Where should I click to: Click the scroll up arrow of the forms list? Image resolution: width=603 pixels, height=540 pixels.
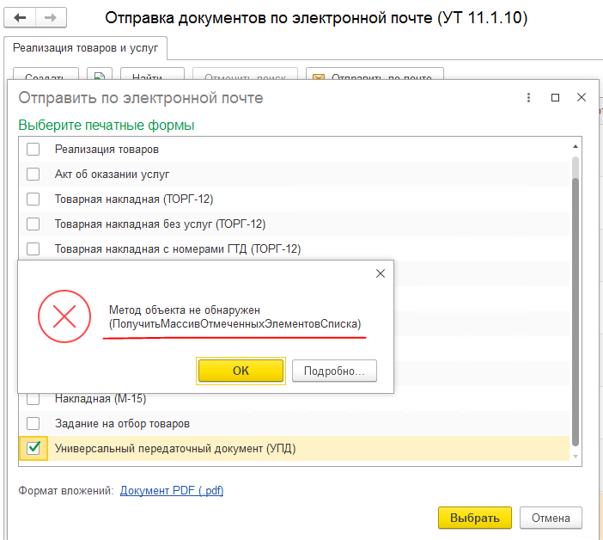point(576,147)
